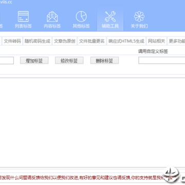This screenshot has height=185, width=185.
Task: Focus the tag name field left of 增加标签
Action: [x=7, y=61]
